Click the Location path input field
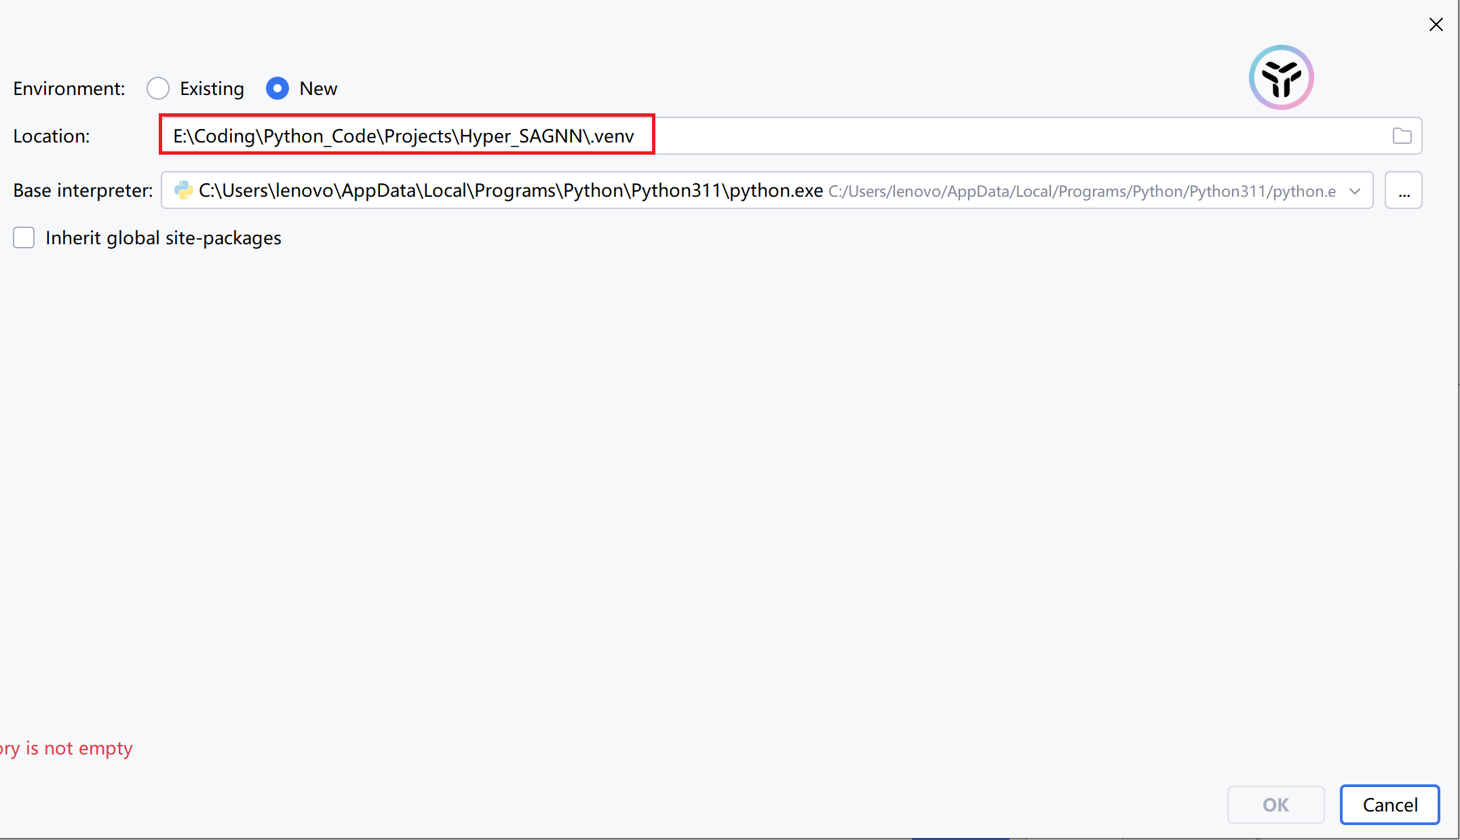Viewport: 1460px width, 840px height. 406,136
